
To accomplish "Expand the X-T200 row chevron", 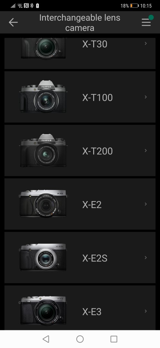I will click(x=146, y=150).
